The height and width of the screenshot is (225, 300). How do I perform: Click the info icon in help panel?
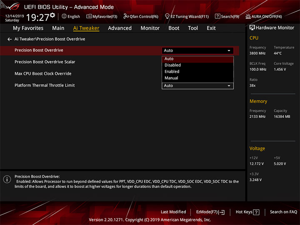(7, 179)
